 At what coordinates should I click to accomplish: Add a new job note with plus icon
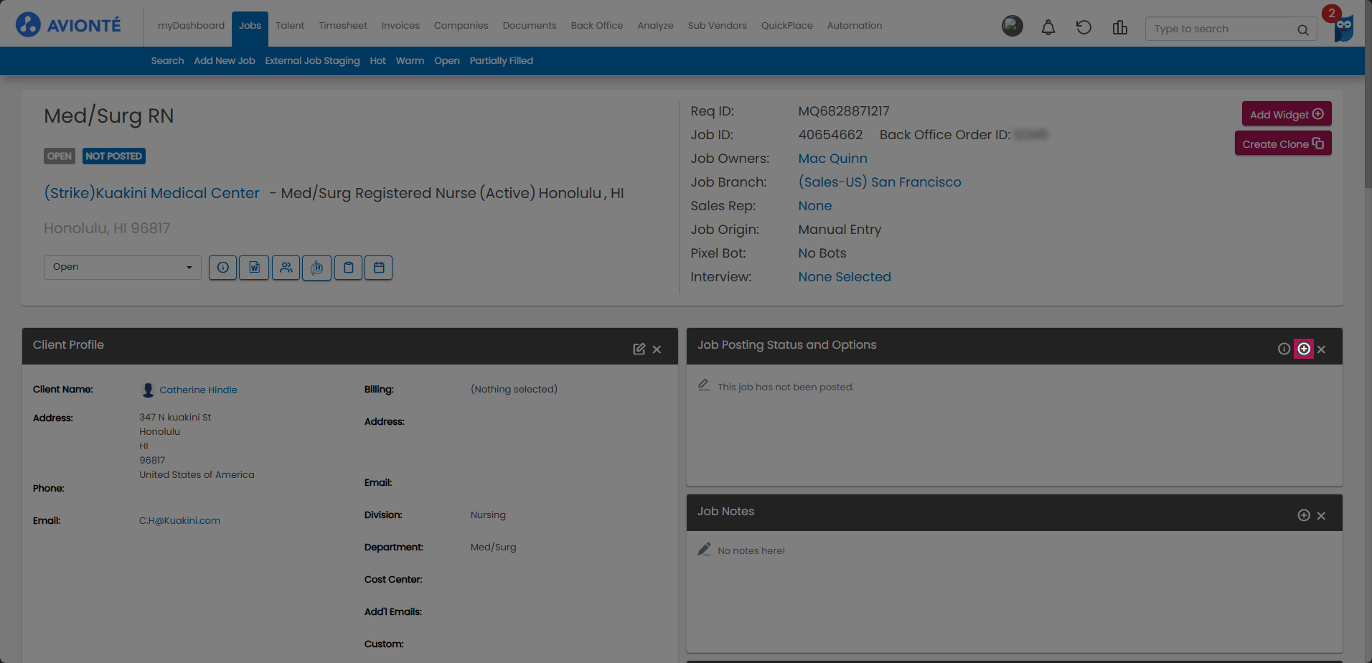(x=1304, y=515)
